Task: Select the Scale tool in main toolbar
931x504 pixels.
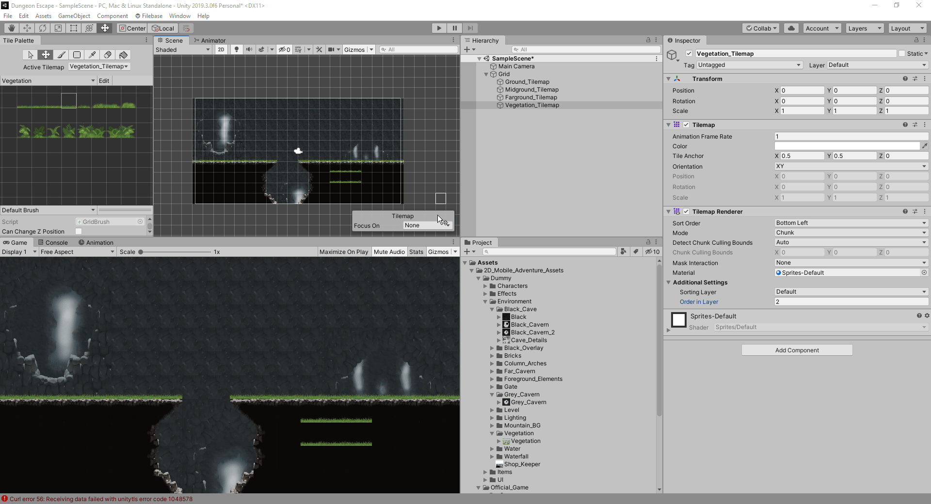Action: (x=58, y=28)
